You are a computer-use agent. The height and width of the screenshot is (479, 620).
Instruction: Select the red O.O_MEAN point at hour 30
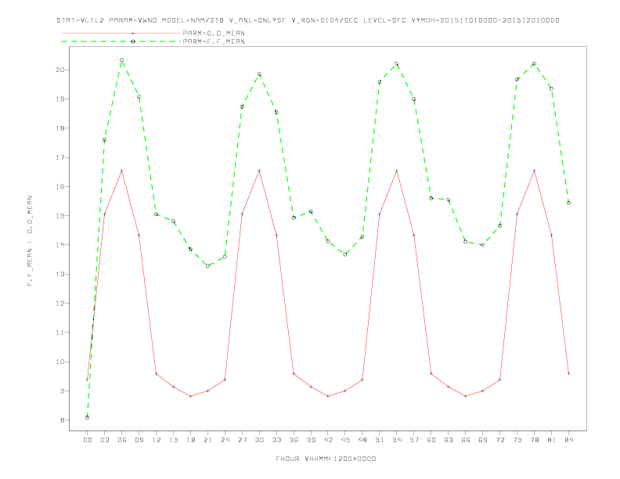pos(259,171)
